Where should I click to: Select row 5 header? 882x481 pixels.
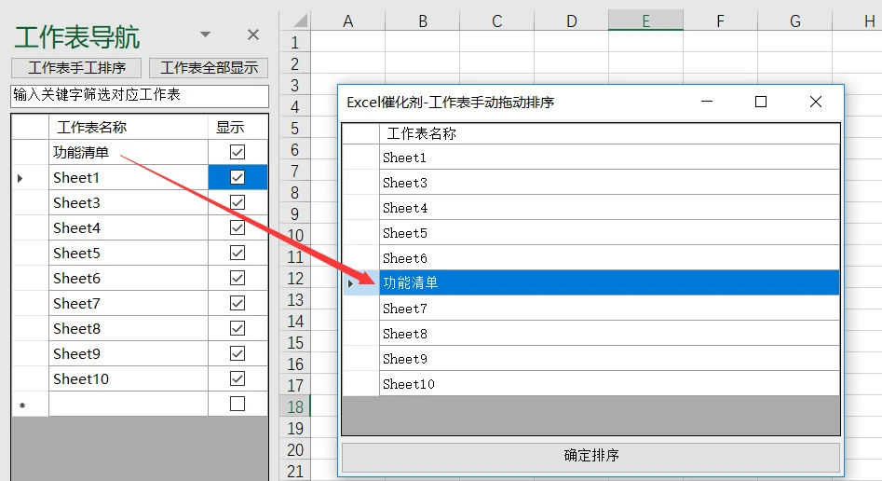pos(294,129)
